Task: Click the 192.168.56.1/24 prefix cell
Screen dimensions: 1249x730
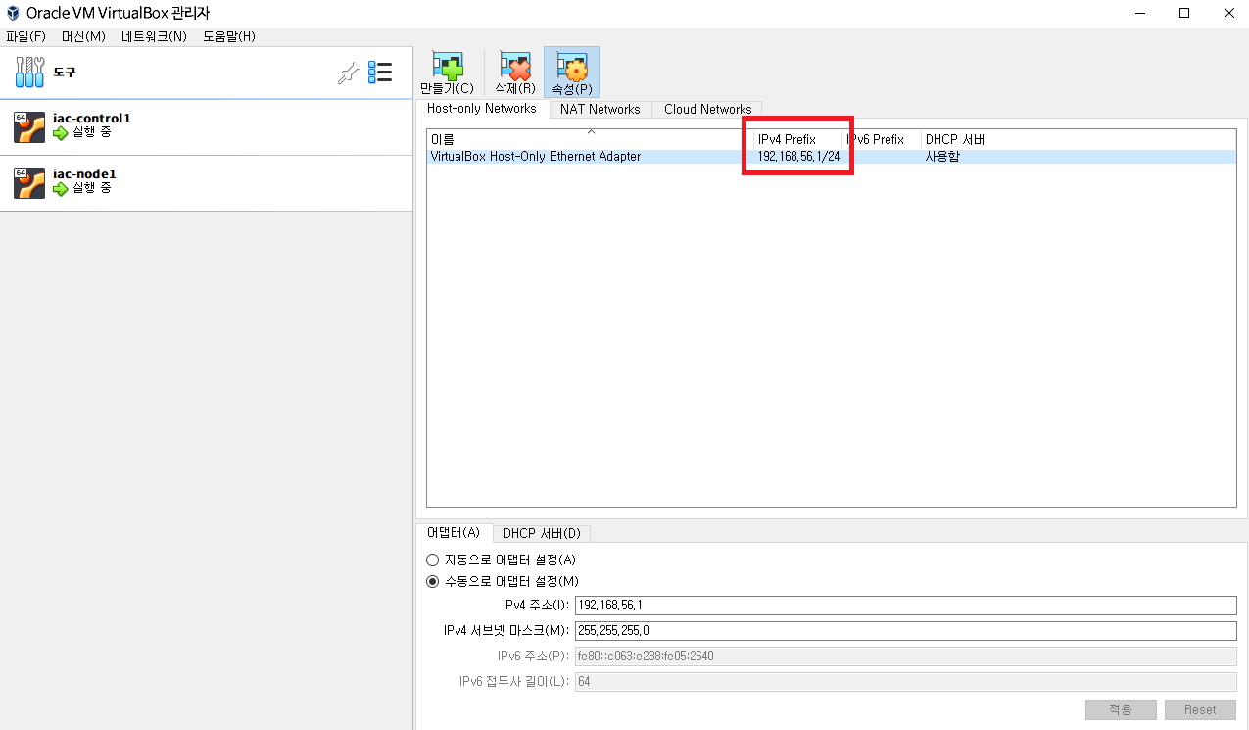Action: (798, 157)
